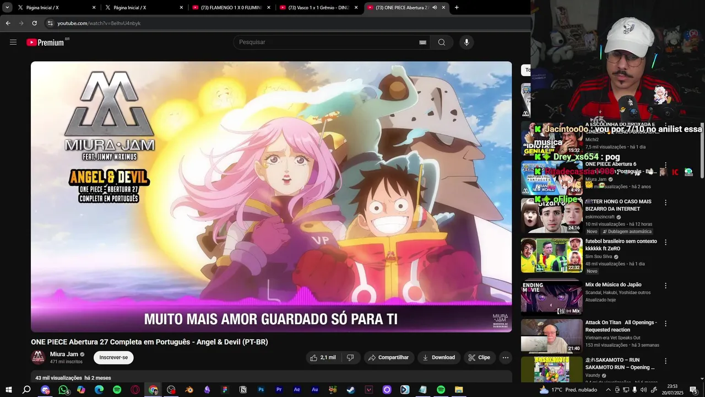Go back in browser history

(x=8, y=23)
